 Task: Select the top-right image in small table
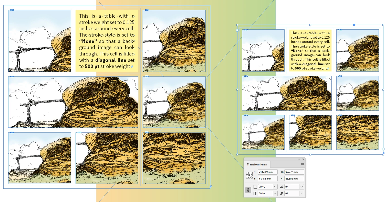click(358, 50)
